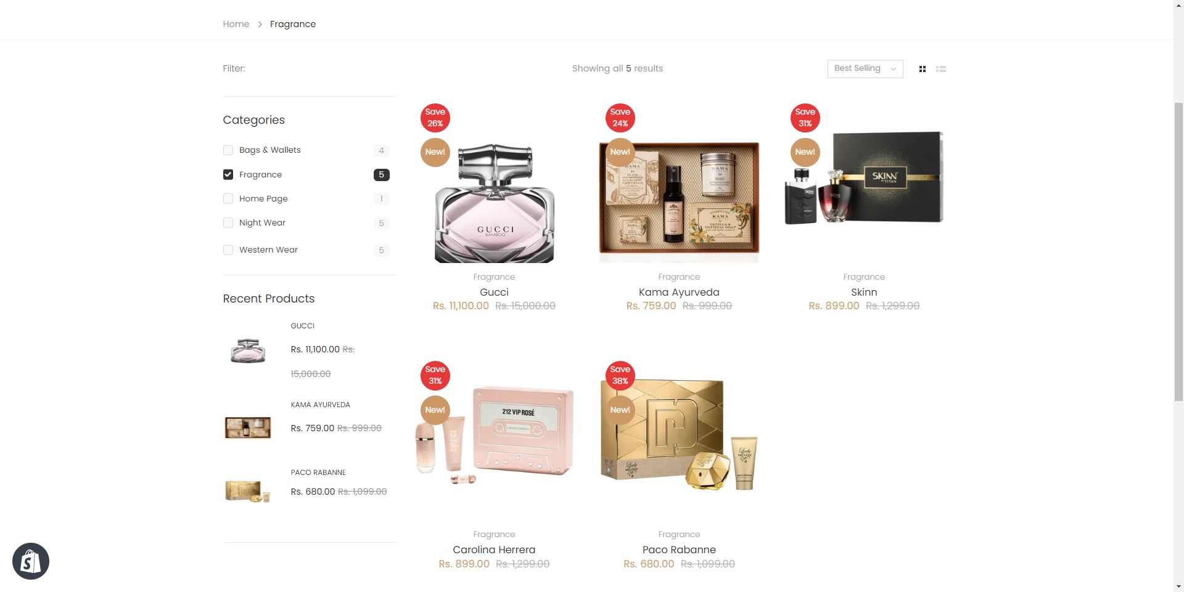This screenshot has height=592, width=1184.
Task: Click the Save 26% badge on Gucci
Action: pyautogui.click(x=435, y=118)
